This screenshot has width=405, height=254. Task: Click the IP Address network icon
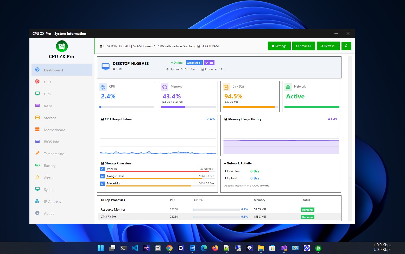37,201
